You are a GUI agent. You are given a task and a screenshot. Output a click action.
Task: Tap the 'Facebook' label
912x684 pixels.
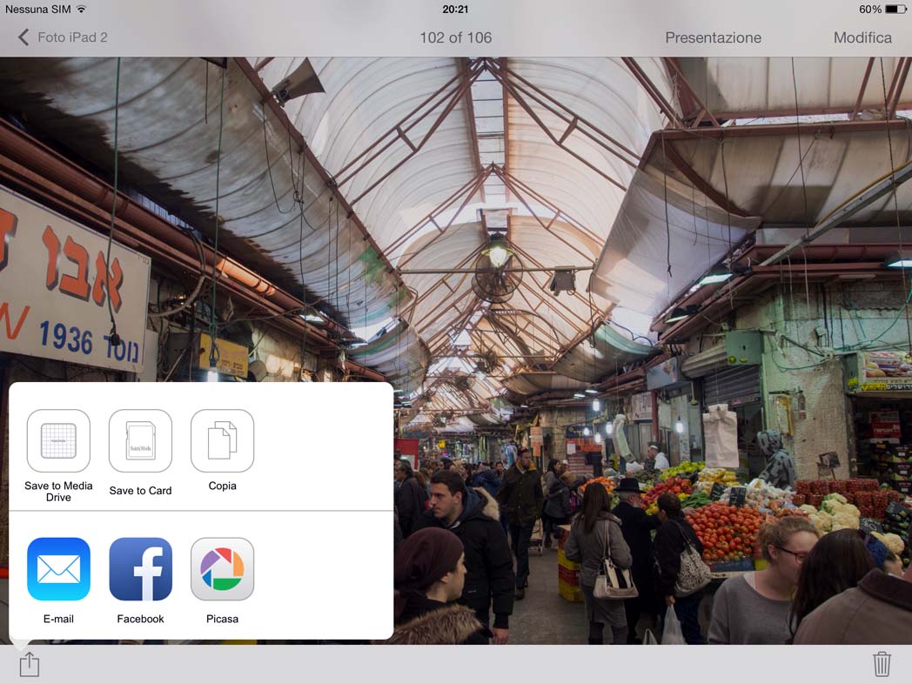140,619
